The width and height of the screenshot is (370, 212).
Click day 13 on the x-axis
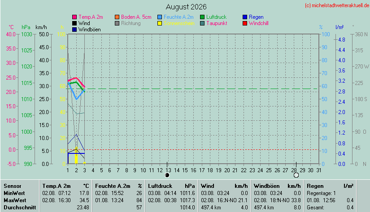pyautogui.click(x=168, y=170)
